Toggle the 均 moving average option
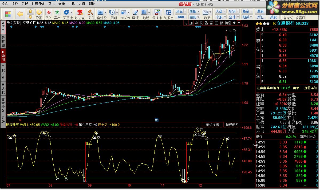The image size is (320, 190). 196,23
